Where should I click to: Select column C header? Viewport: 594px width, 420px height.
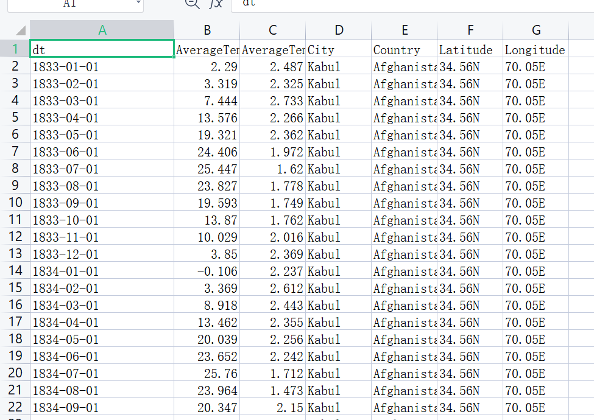pyautogui.click(x=273, y=30)
